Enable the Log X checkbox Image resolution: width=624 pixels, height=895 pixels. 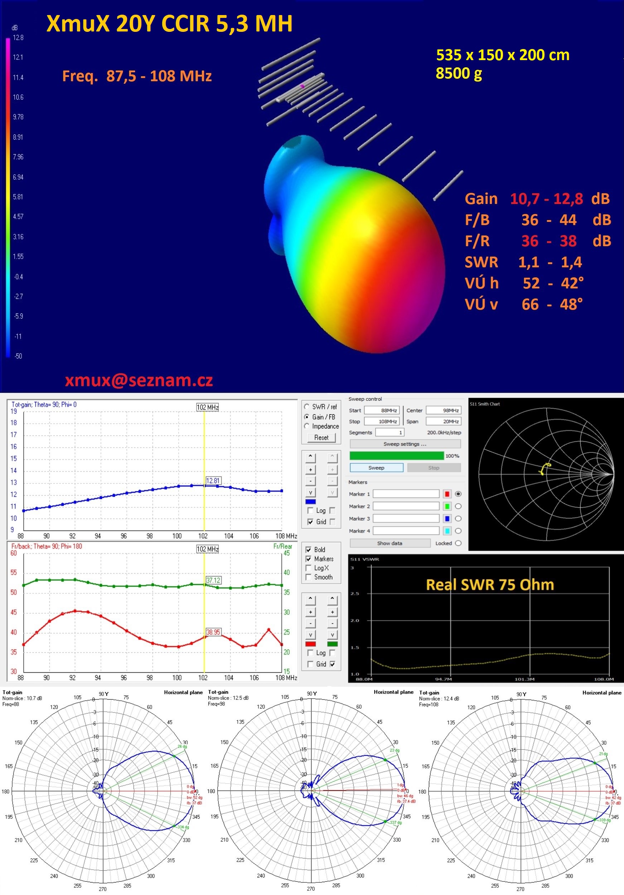pyautogui.click(x=309, y=568)
